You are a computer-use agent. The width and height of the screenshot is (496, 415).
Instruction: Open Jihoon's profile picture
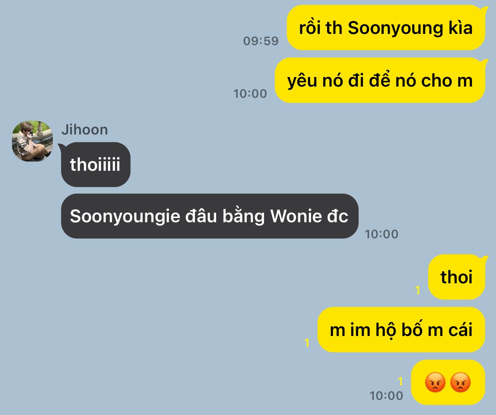point(32,141)
